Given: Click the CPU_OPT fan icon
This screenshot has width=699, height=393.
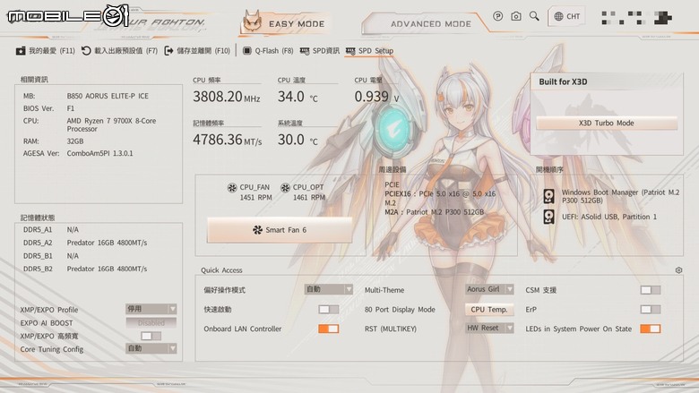Looking at the screenshot, I should coord(285,188).
